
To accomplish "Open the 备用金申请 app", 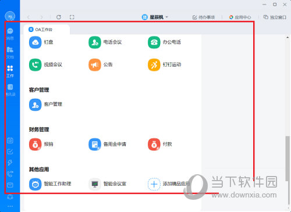I will [95, 144].
